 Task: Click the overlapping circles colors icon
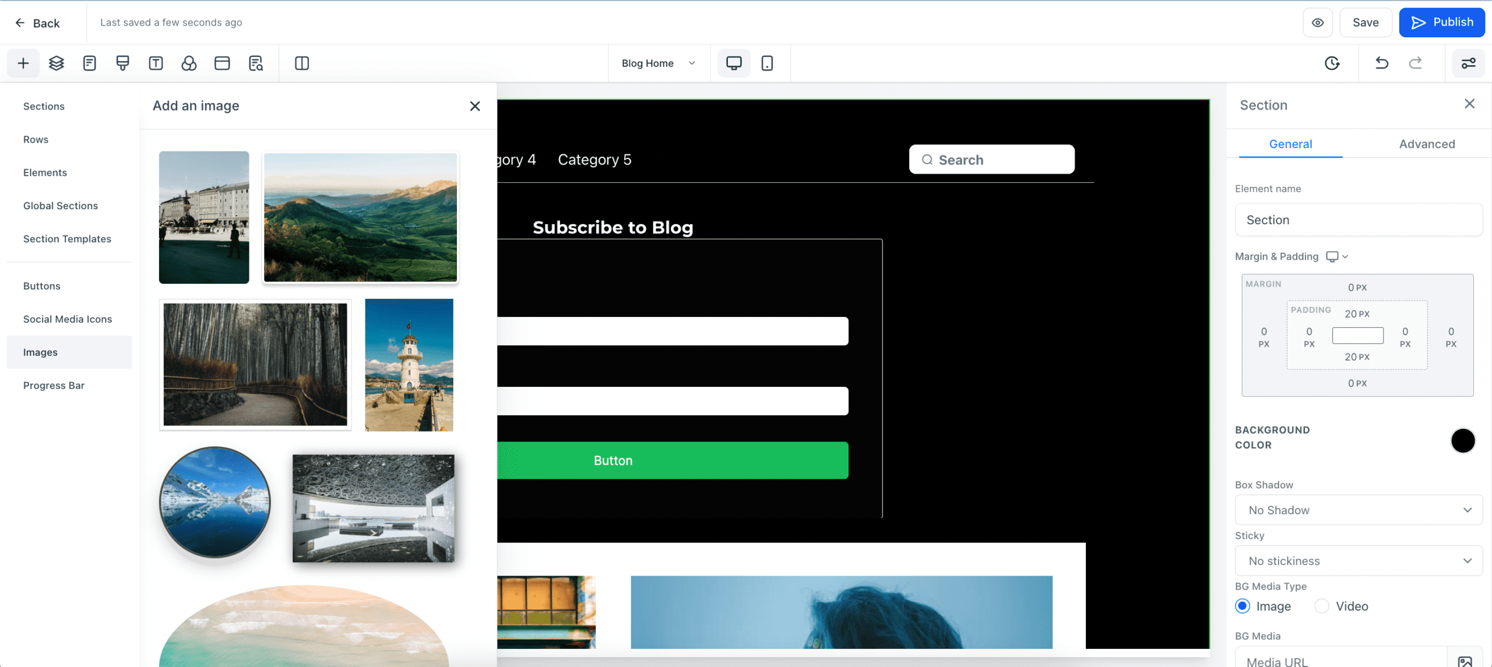coord(189,63)
